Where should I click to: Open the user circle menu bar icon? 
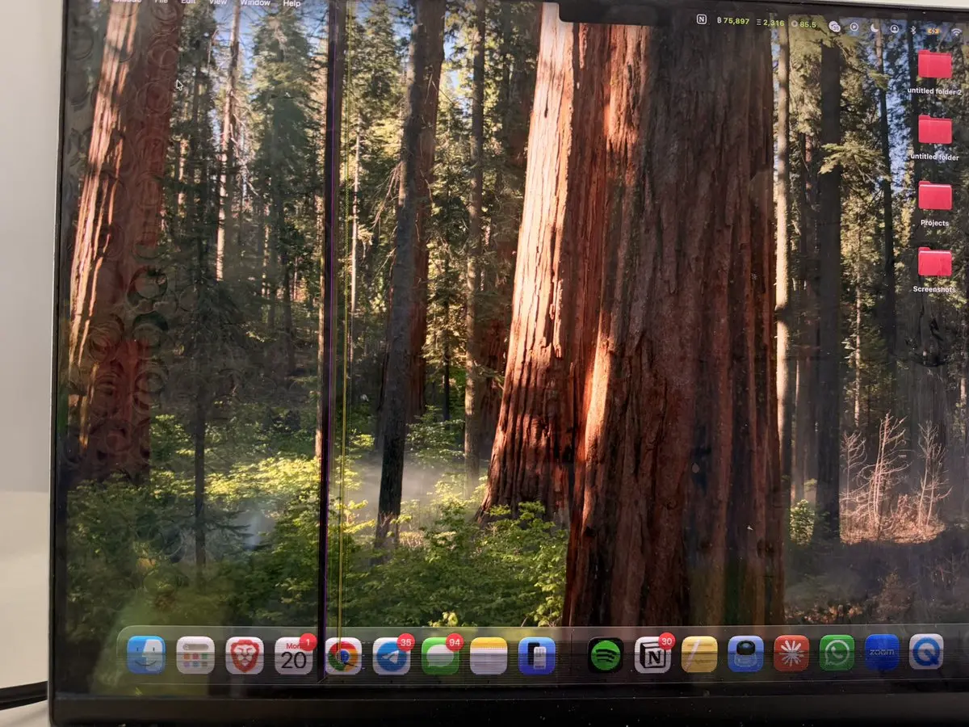click(895, 27)
